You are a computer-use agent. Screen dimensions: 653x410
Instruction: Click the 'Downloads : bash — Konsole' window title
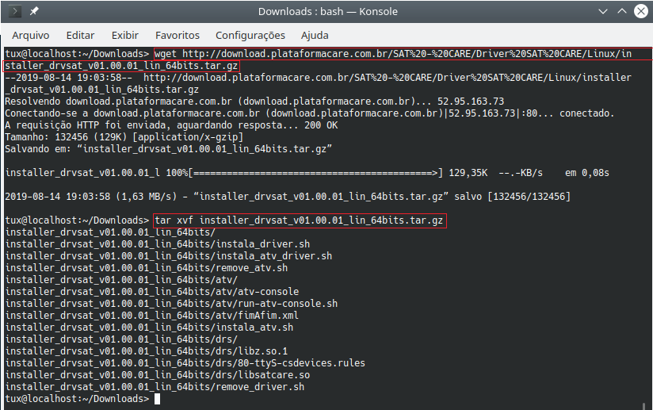(328, 11)
